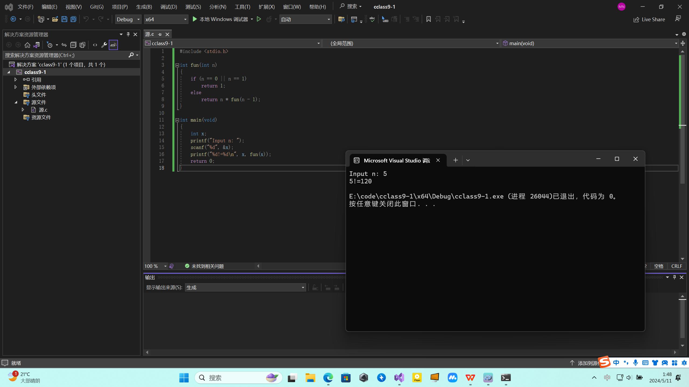The height and width of the screenshot is (387, 689).
Task: Click the bookmark toggle icon in toolbar
Action: pyautogui.click(x=428, y=19)
